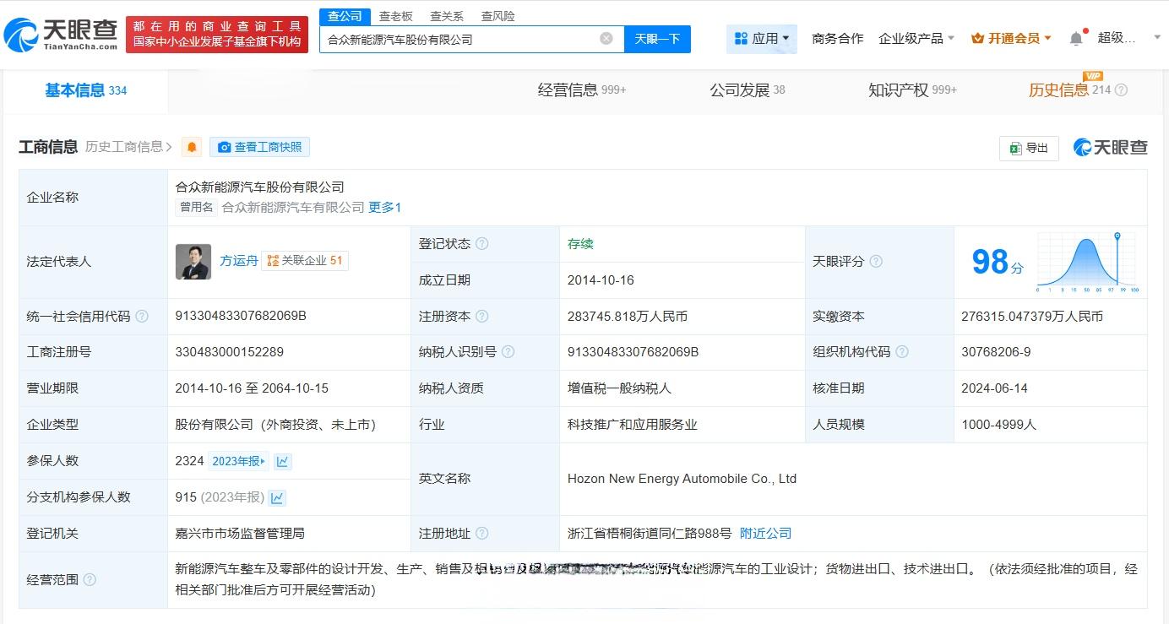
Task: Click the English name Hozon New Energy Automobile
Action: [x=682, y=479]
